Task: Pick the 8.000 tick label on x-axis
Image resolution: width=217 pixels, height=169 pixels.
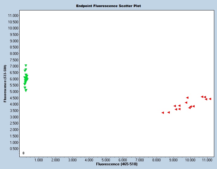Action: click(157, 160)
